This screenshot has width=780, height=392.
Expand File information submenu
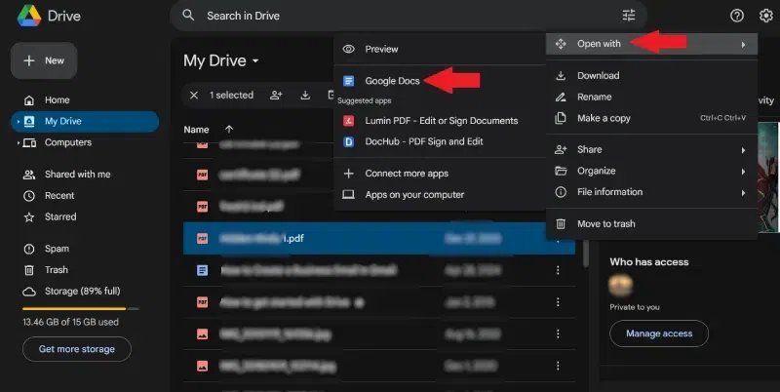coord(651,192)
